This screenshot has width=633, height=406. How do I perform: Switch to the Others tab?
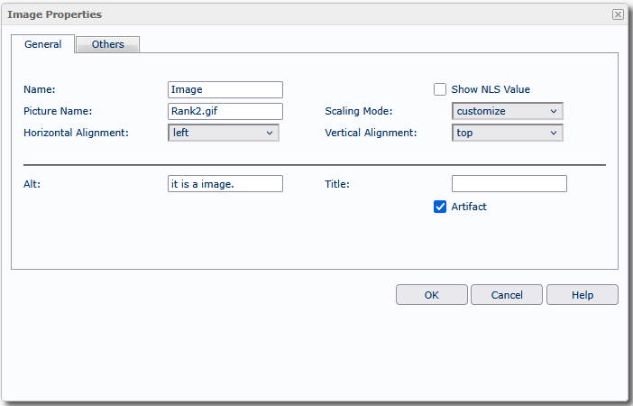pyautogui.click(x=108, y=44)
